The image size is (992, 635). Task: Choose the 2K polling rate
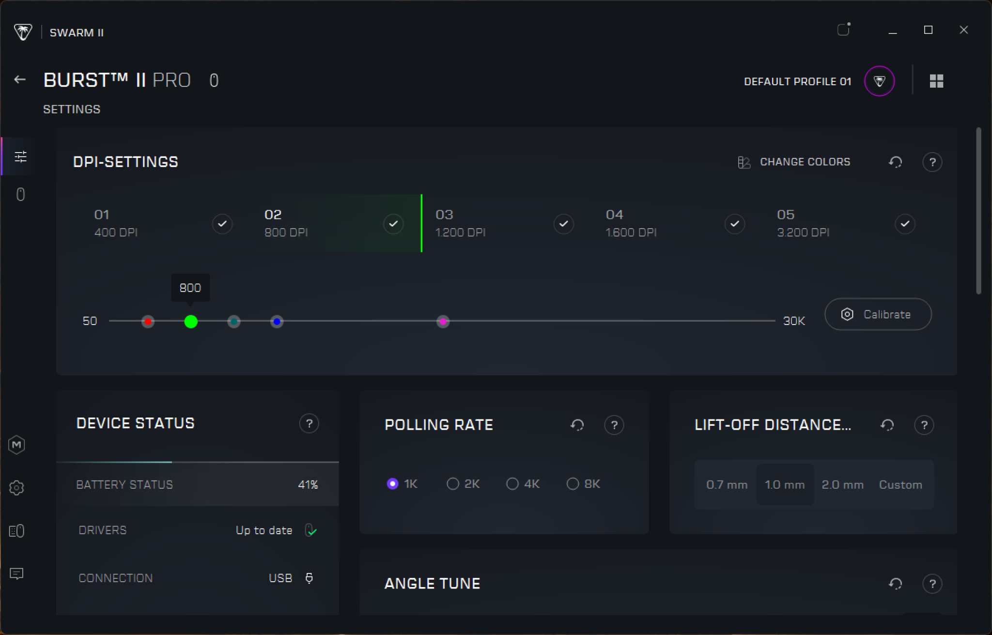(453, 484)
